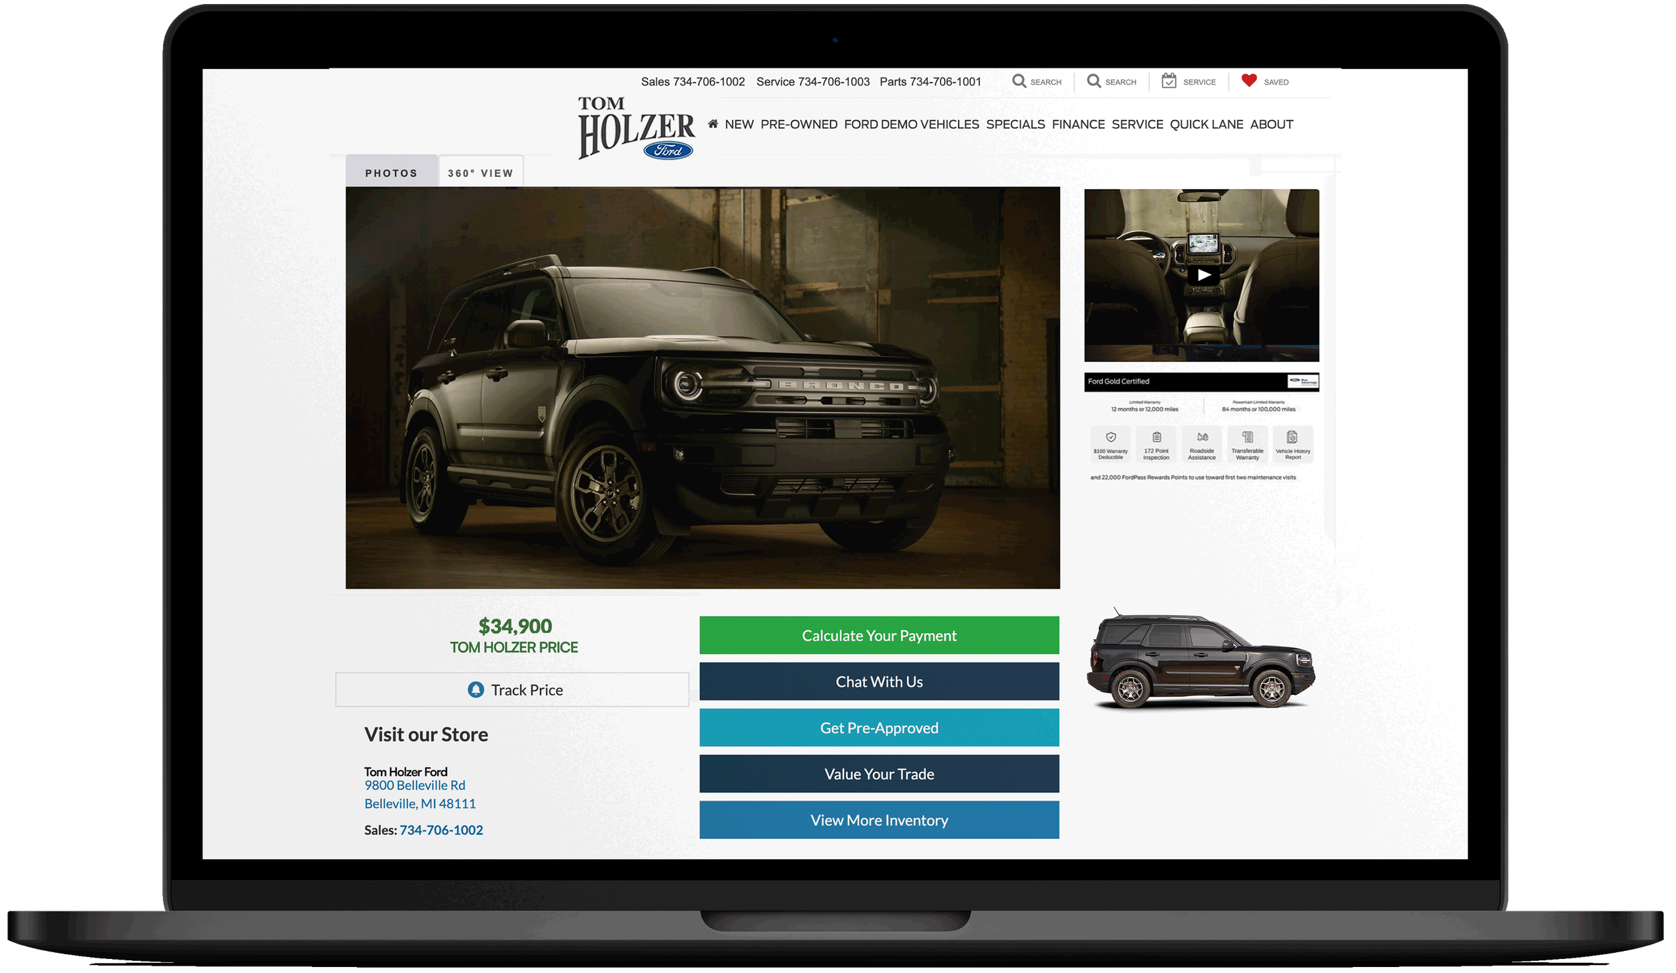This screenshot has width=1676, height=973.
Task: Click the red Saved heart icon
Action: [1248, 80]
